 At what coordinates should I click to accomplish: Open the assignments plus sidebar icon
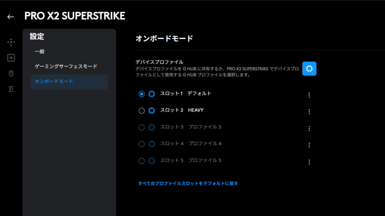pyautogui.click(x=11, y=58)
